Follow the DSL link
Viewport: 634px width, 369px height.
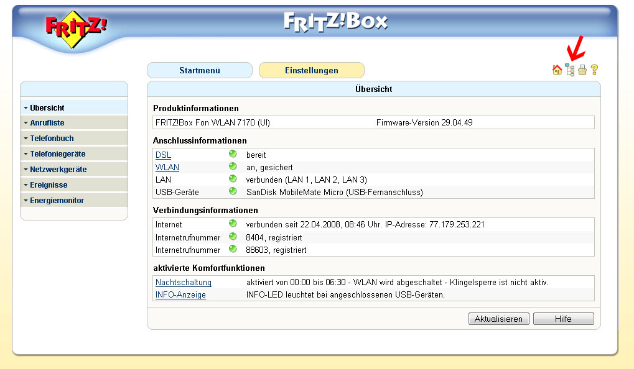coord(164,155)
